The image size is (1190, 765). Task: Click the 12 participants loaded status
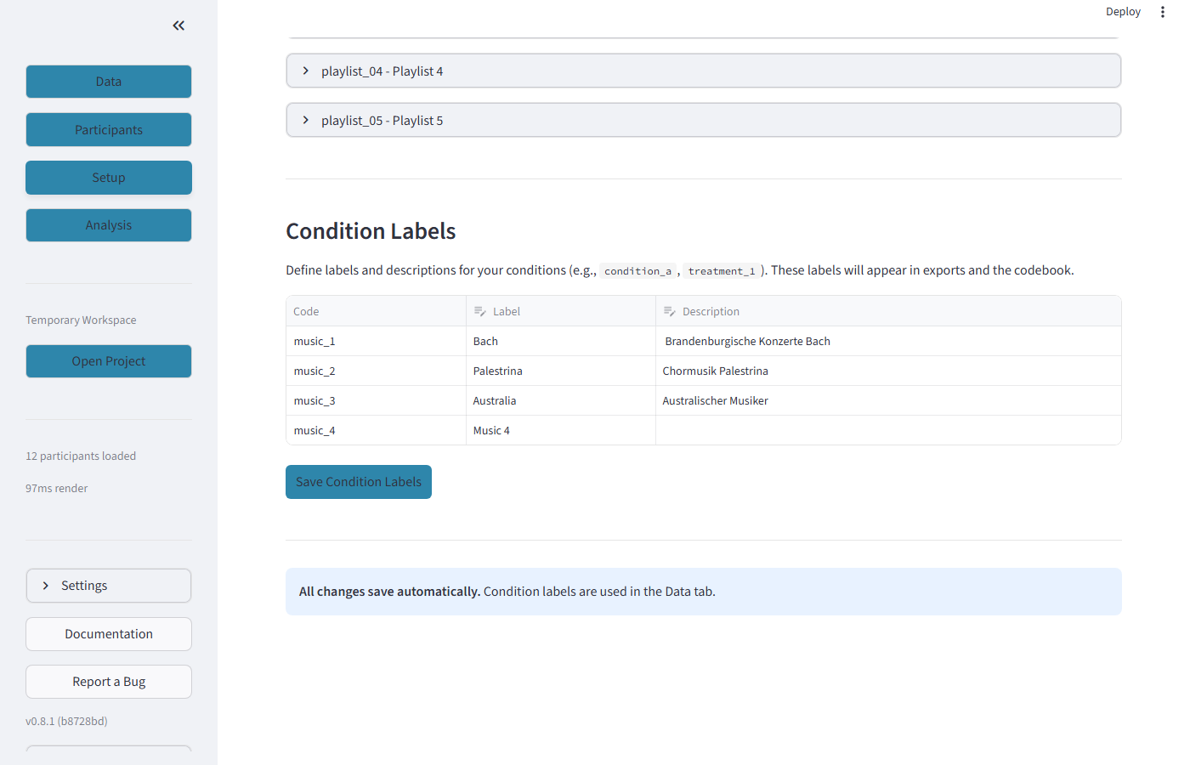(81, 456)
